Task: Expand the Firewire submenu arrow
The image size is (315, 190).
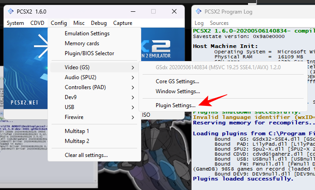Action: tap(133, 117)
